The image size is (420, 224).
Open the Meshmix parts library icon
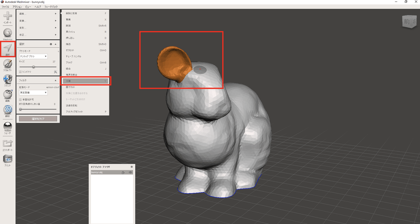[x=7, y=33]
